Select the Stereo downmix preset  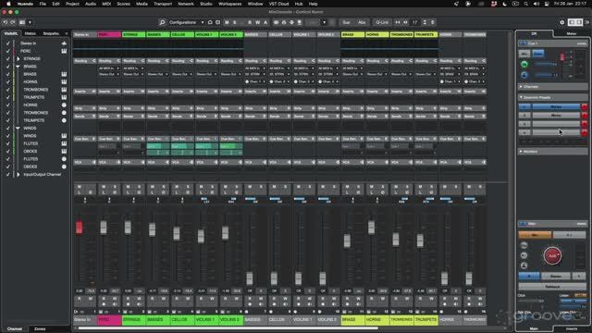tap(556, 107)
